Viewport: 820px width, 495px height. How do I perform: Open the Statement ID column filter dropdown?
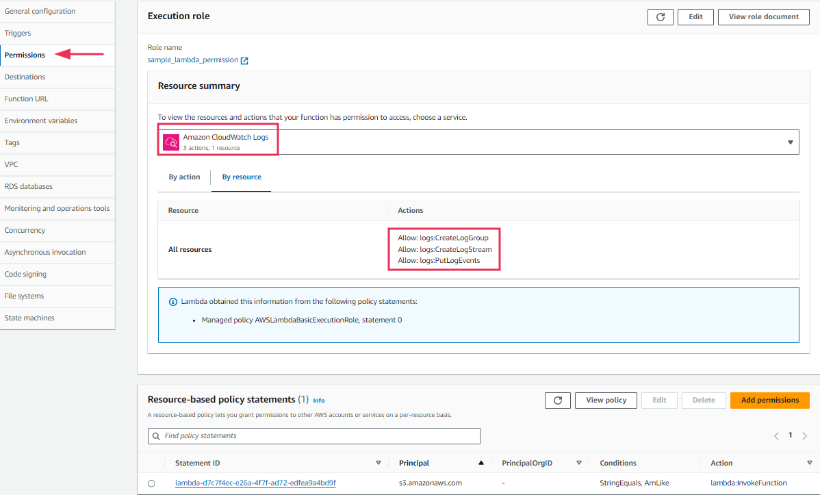(x=378, y=463)
